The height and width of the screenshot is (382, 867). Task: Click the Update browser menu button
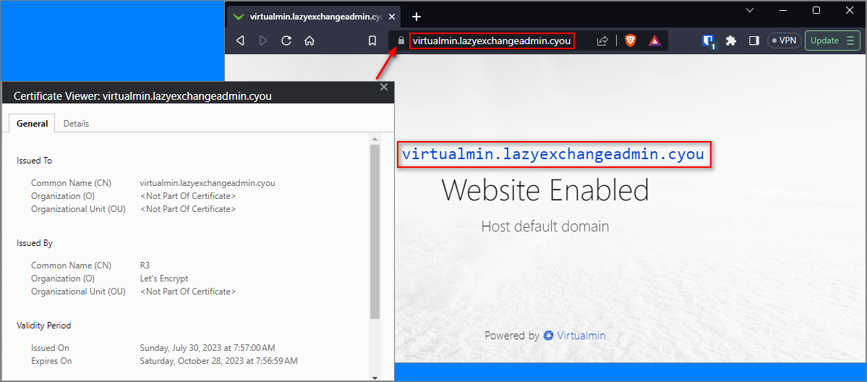(831, 41)
